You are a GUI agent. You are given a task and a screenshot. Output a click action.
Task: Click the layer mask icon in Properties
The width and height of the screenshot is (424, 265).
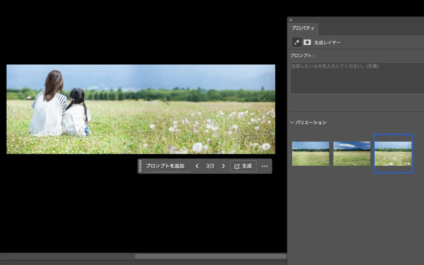[x=307, y=42]
